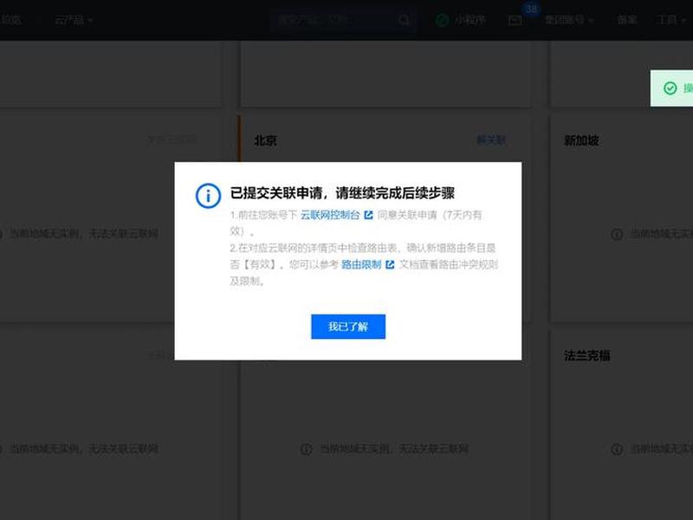Expand the 集团账号 dropdown in header
This screenshot has width=693, height=520.
click(569, 20)
